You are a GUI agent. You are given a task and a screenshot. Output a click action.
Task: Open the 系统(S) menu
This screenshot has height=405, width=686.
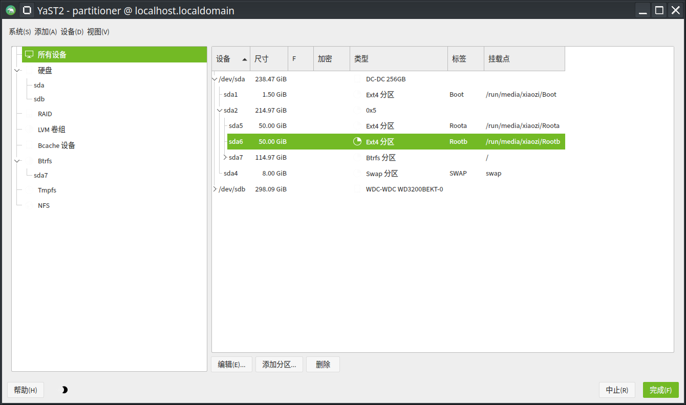(x=20, y=32)
